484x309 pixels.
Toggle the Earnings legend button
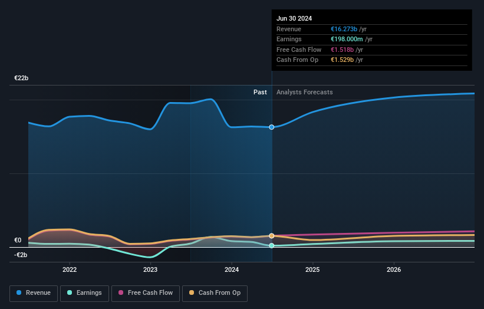(x=84, y=293)
